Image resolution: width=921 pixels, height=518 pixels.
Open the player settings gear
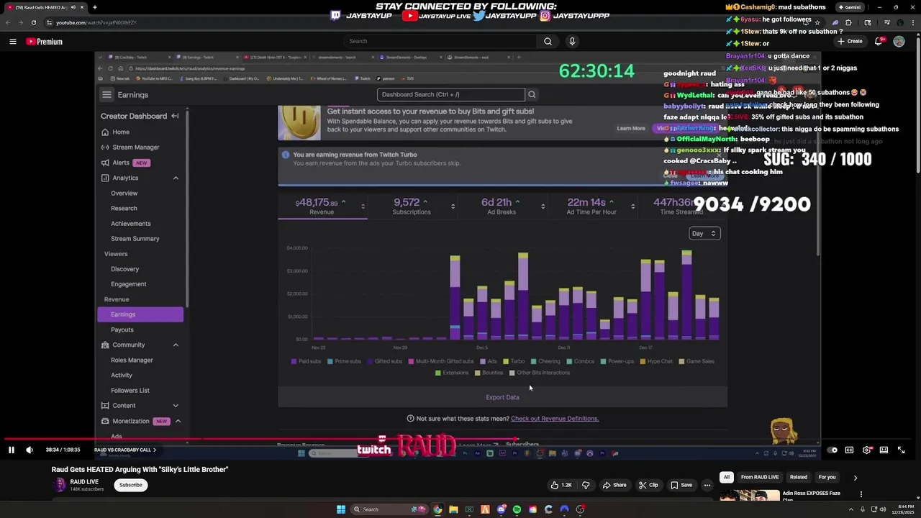point(866,450)
